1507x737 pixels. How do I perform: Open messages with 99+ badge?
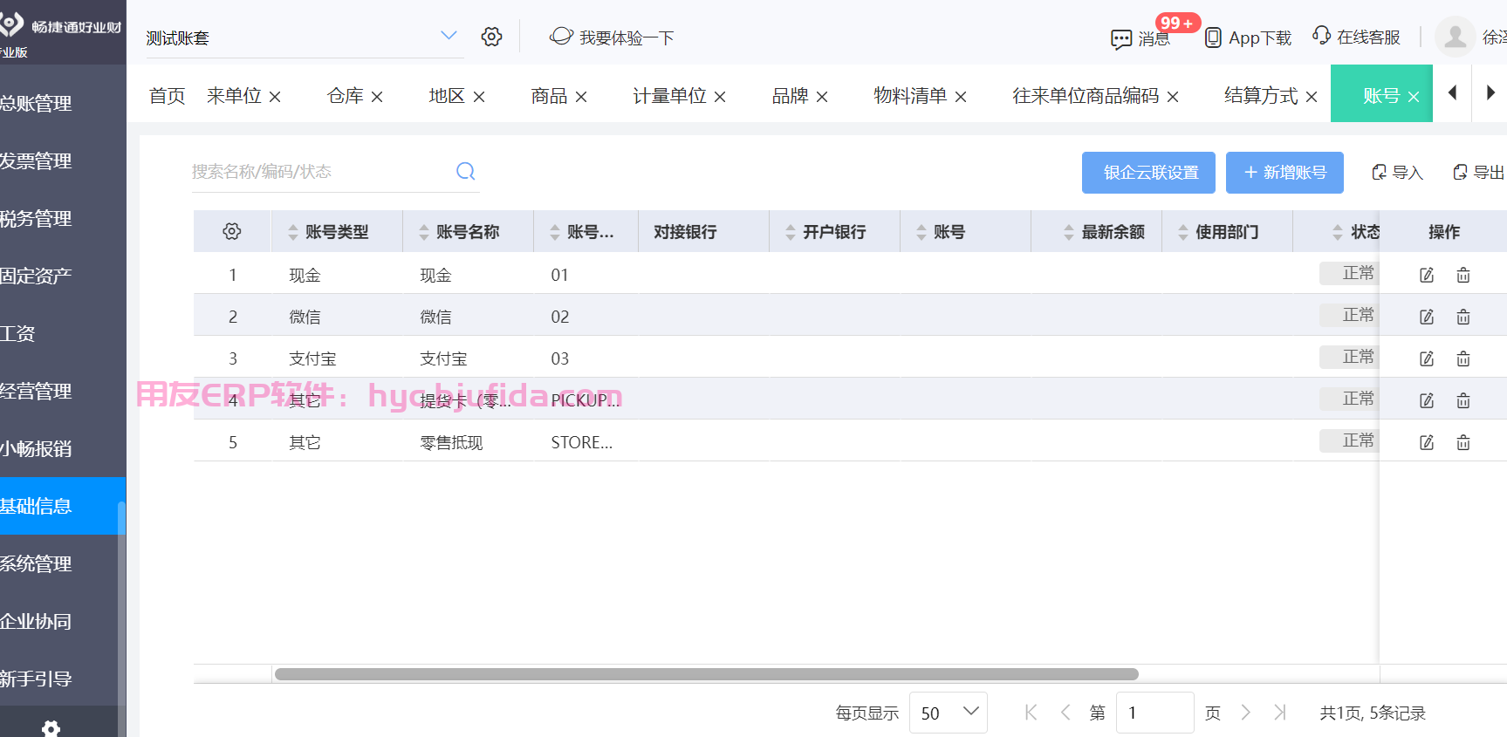click(1141, 38)
